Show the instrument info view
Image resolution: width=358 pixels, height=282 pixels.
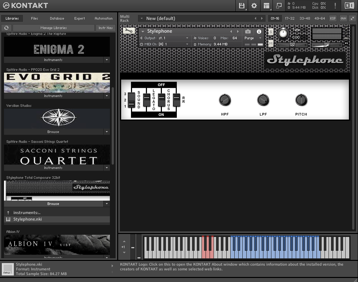pos(259,32)
